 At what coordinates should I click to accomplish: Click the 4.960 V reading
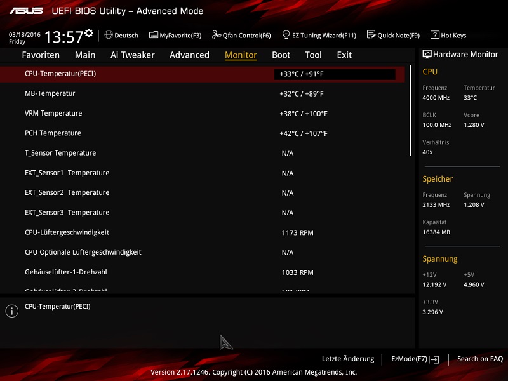(x=474, y=284)
